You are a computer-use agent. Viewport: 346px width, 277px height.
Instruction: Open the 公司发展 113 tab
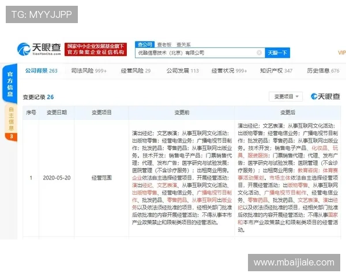(183, 70)
